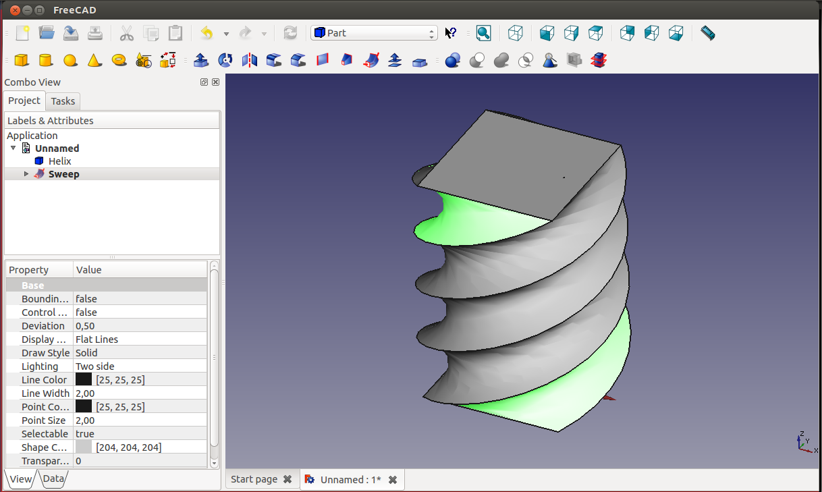Viewport: 822px width, 492px height.
Task: Click the Save document icon
Action: point(71,33)
